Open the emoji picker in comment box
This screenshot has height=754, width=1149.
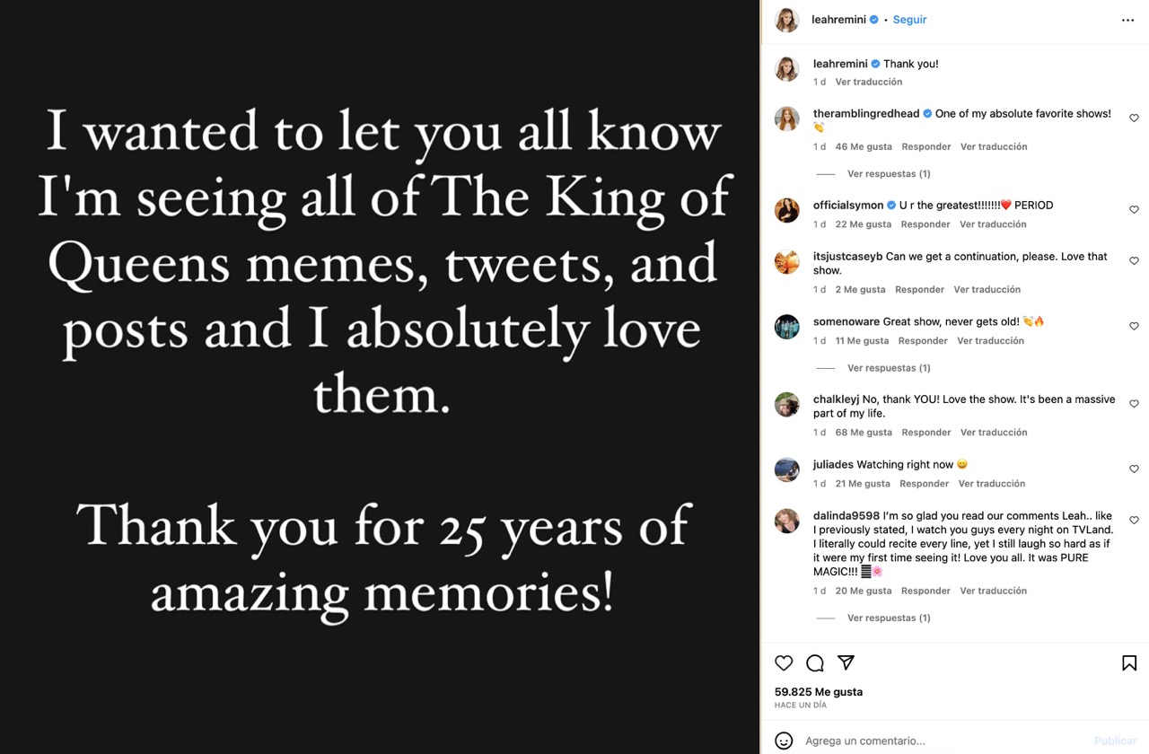784,741
